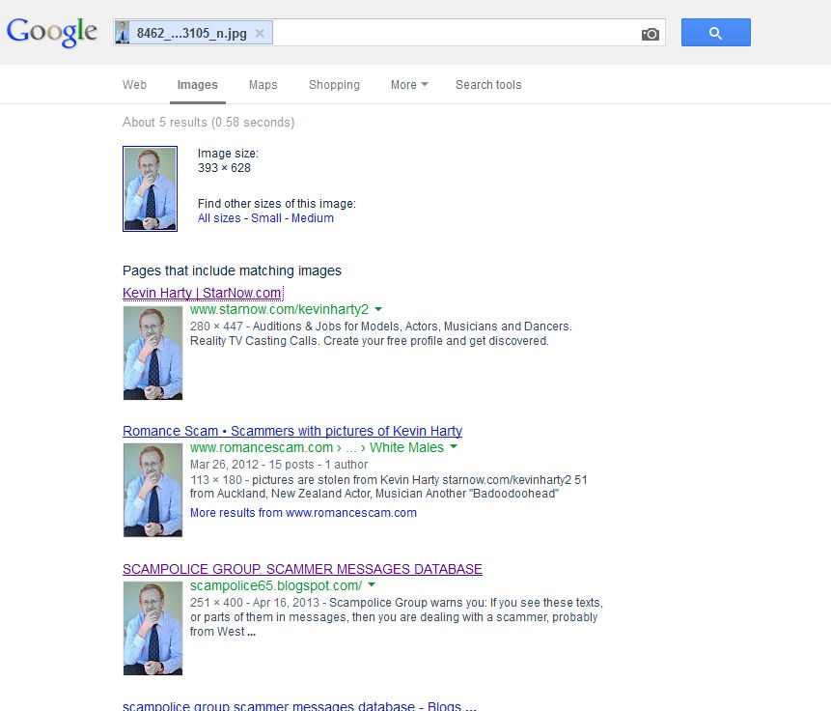This screenshot has height=711, width=831.
Task: Click 'Mar 26, 2012 - 15 posts - 1 author' text
Action: point(279,465)
